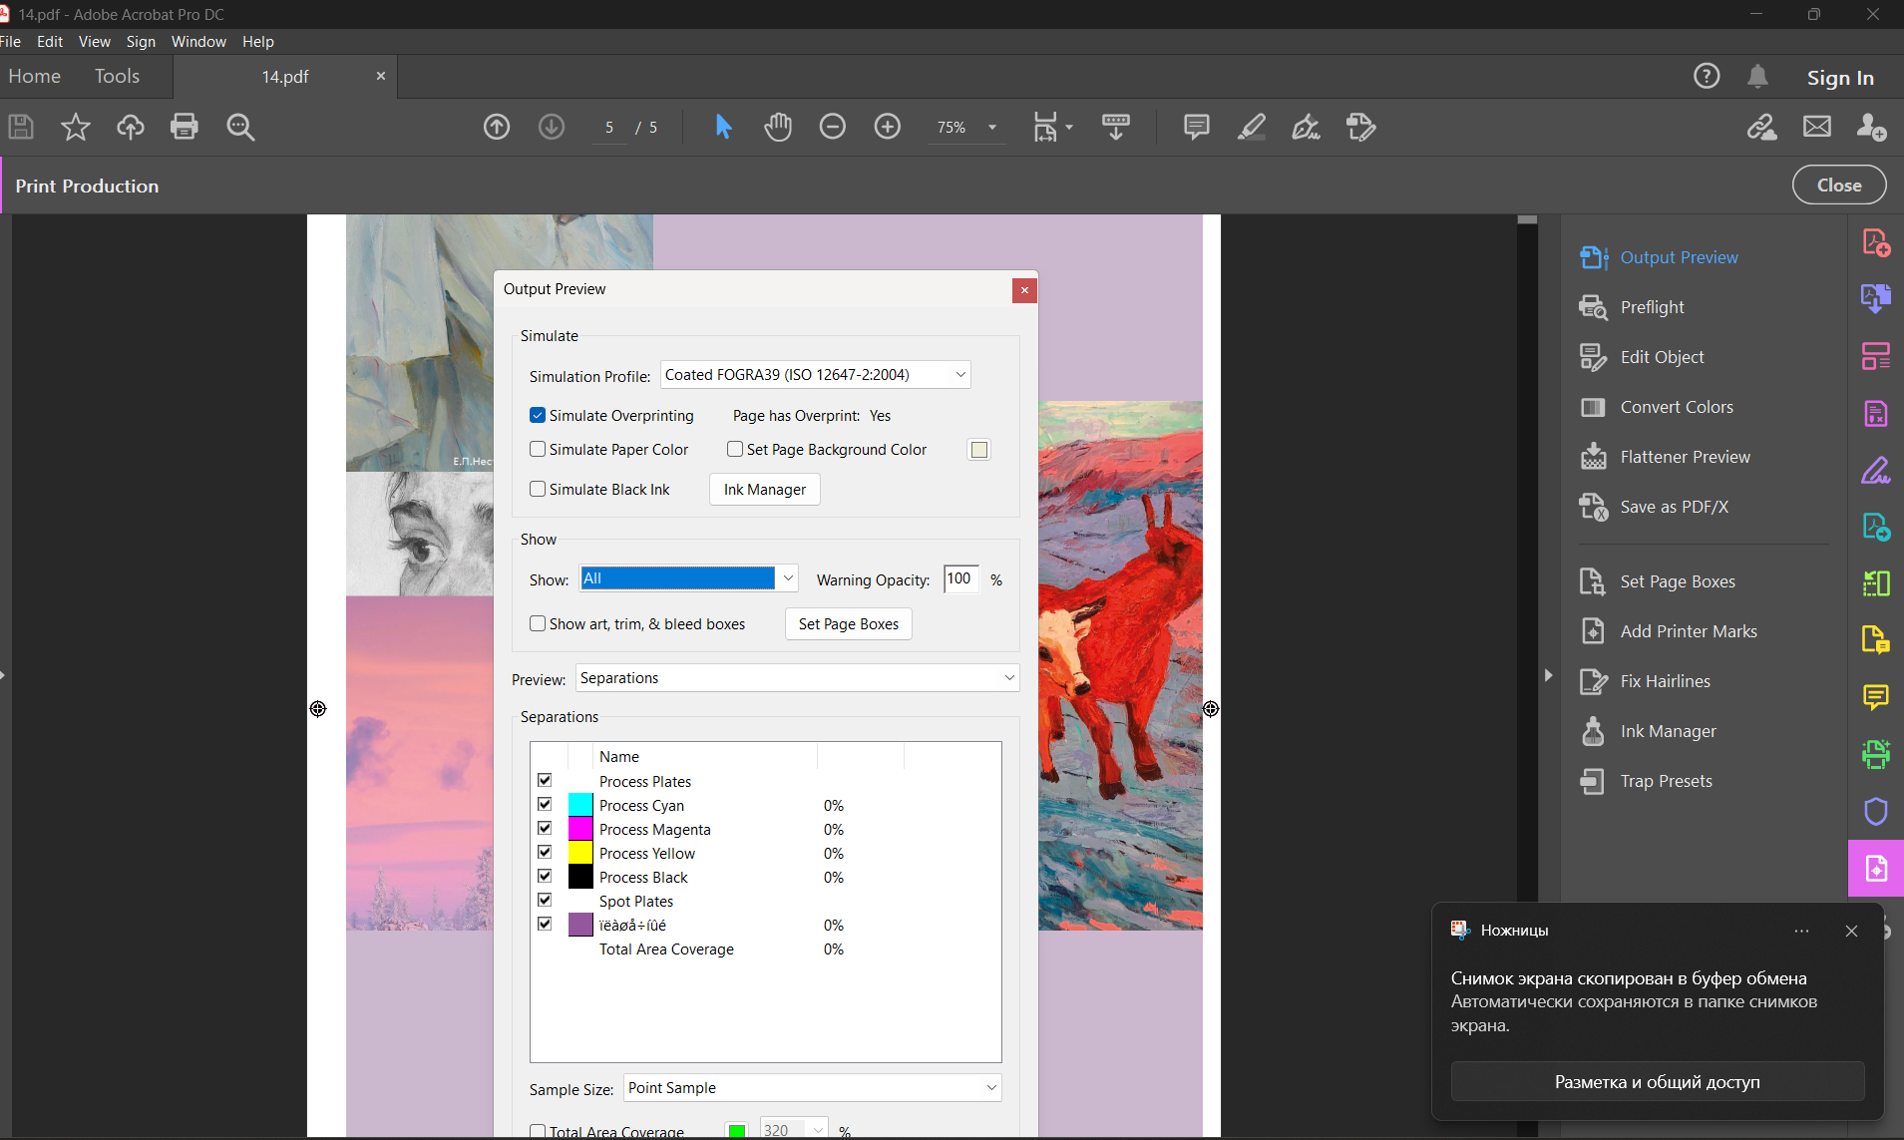
Task: Click Разметка и общий доступ button
Action: pos(1658,1082)
